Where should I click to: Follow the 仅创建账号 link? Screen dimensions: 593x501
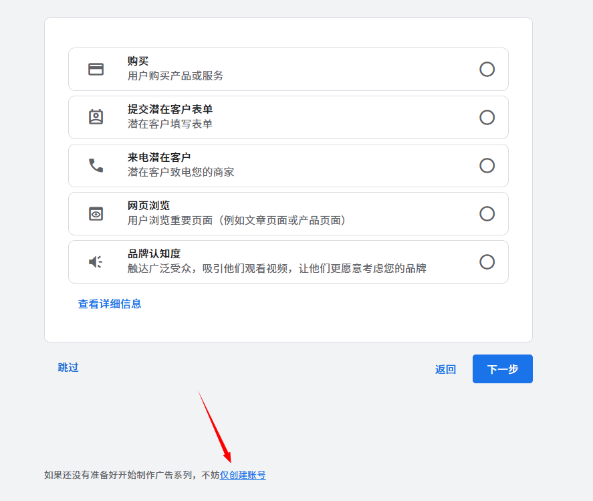click(x=243, y=475)
